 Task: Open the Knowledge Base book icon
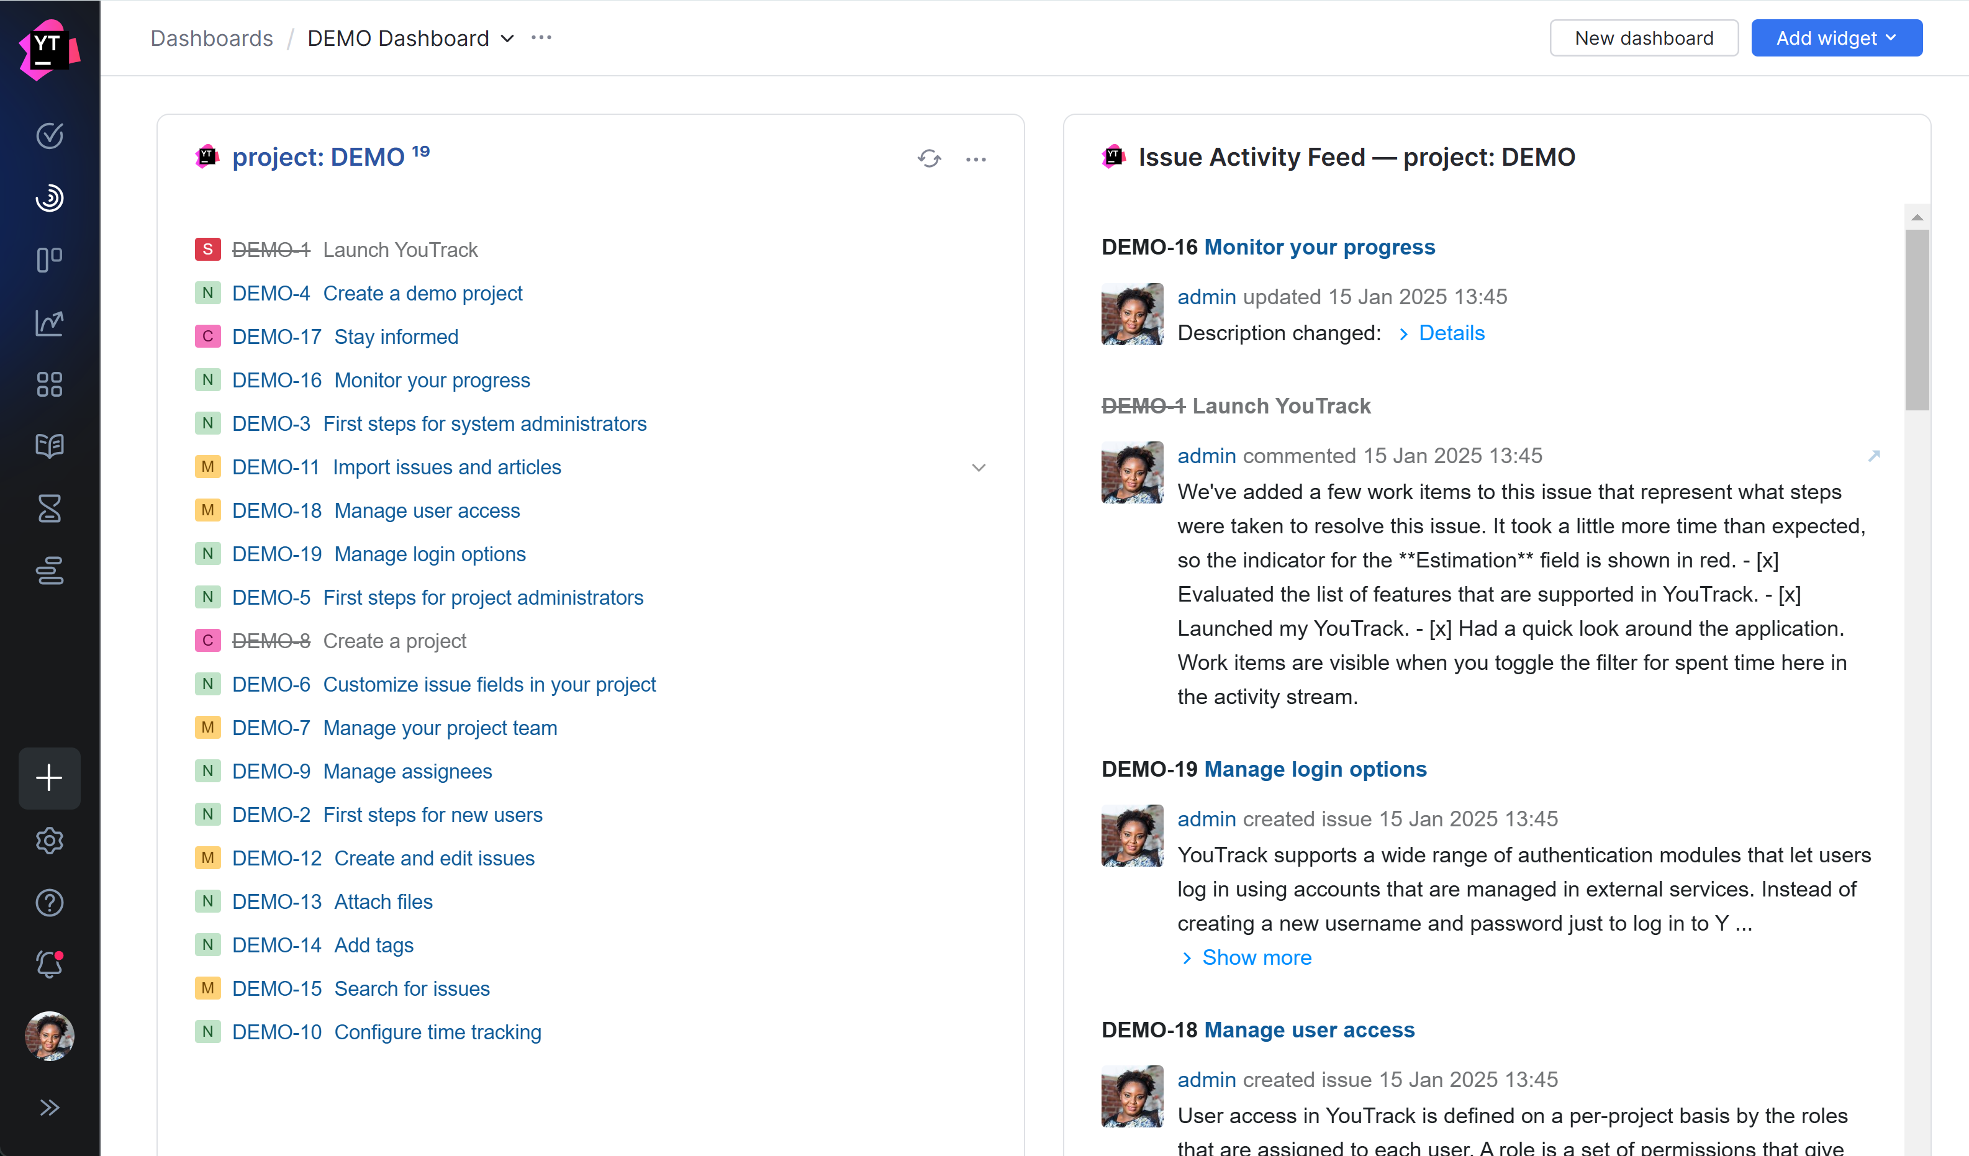point(49,446)
